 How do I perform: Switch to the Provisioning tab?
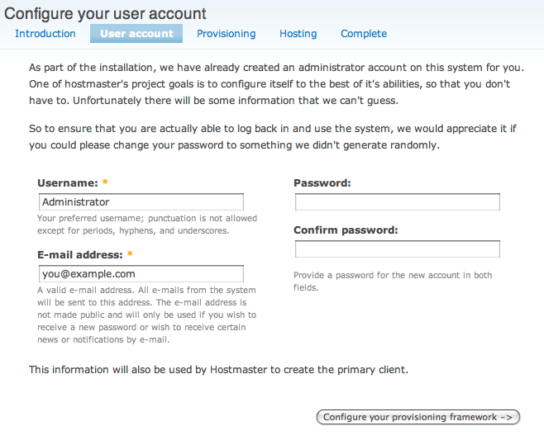226,34
